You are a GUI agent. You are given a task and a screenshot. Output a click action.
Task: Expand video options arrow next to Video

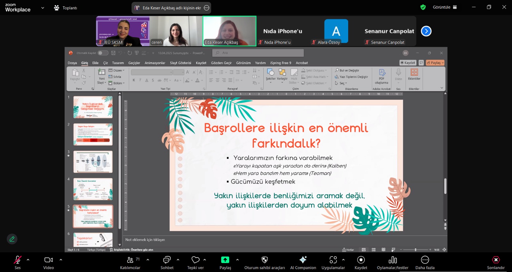click(61, 260)
